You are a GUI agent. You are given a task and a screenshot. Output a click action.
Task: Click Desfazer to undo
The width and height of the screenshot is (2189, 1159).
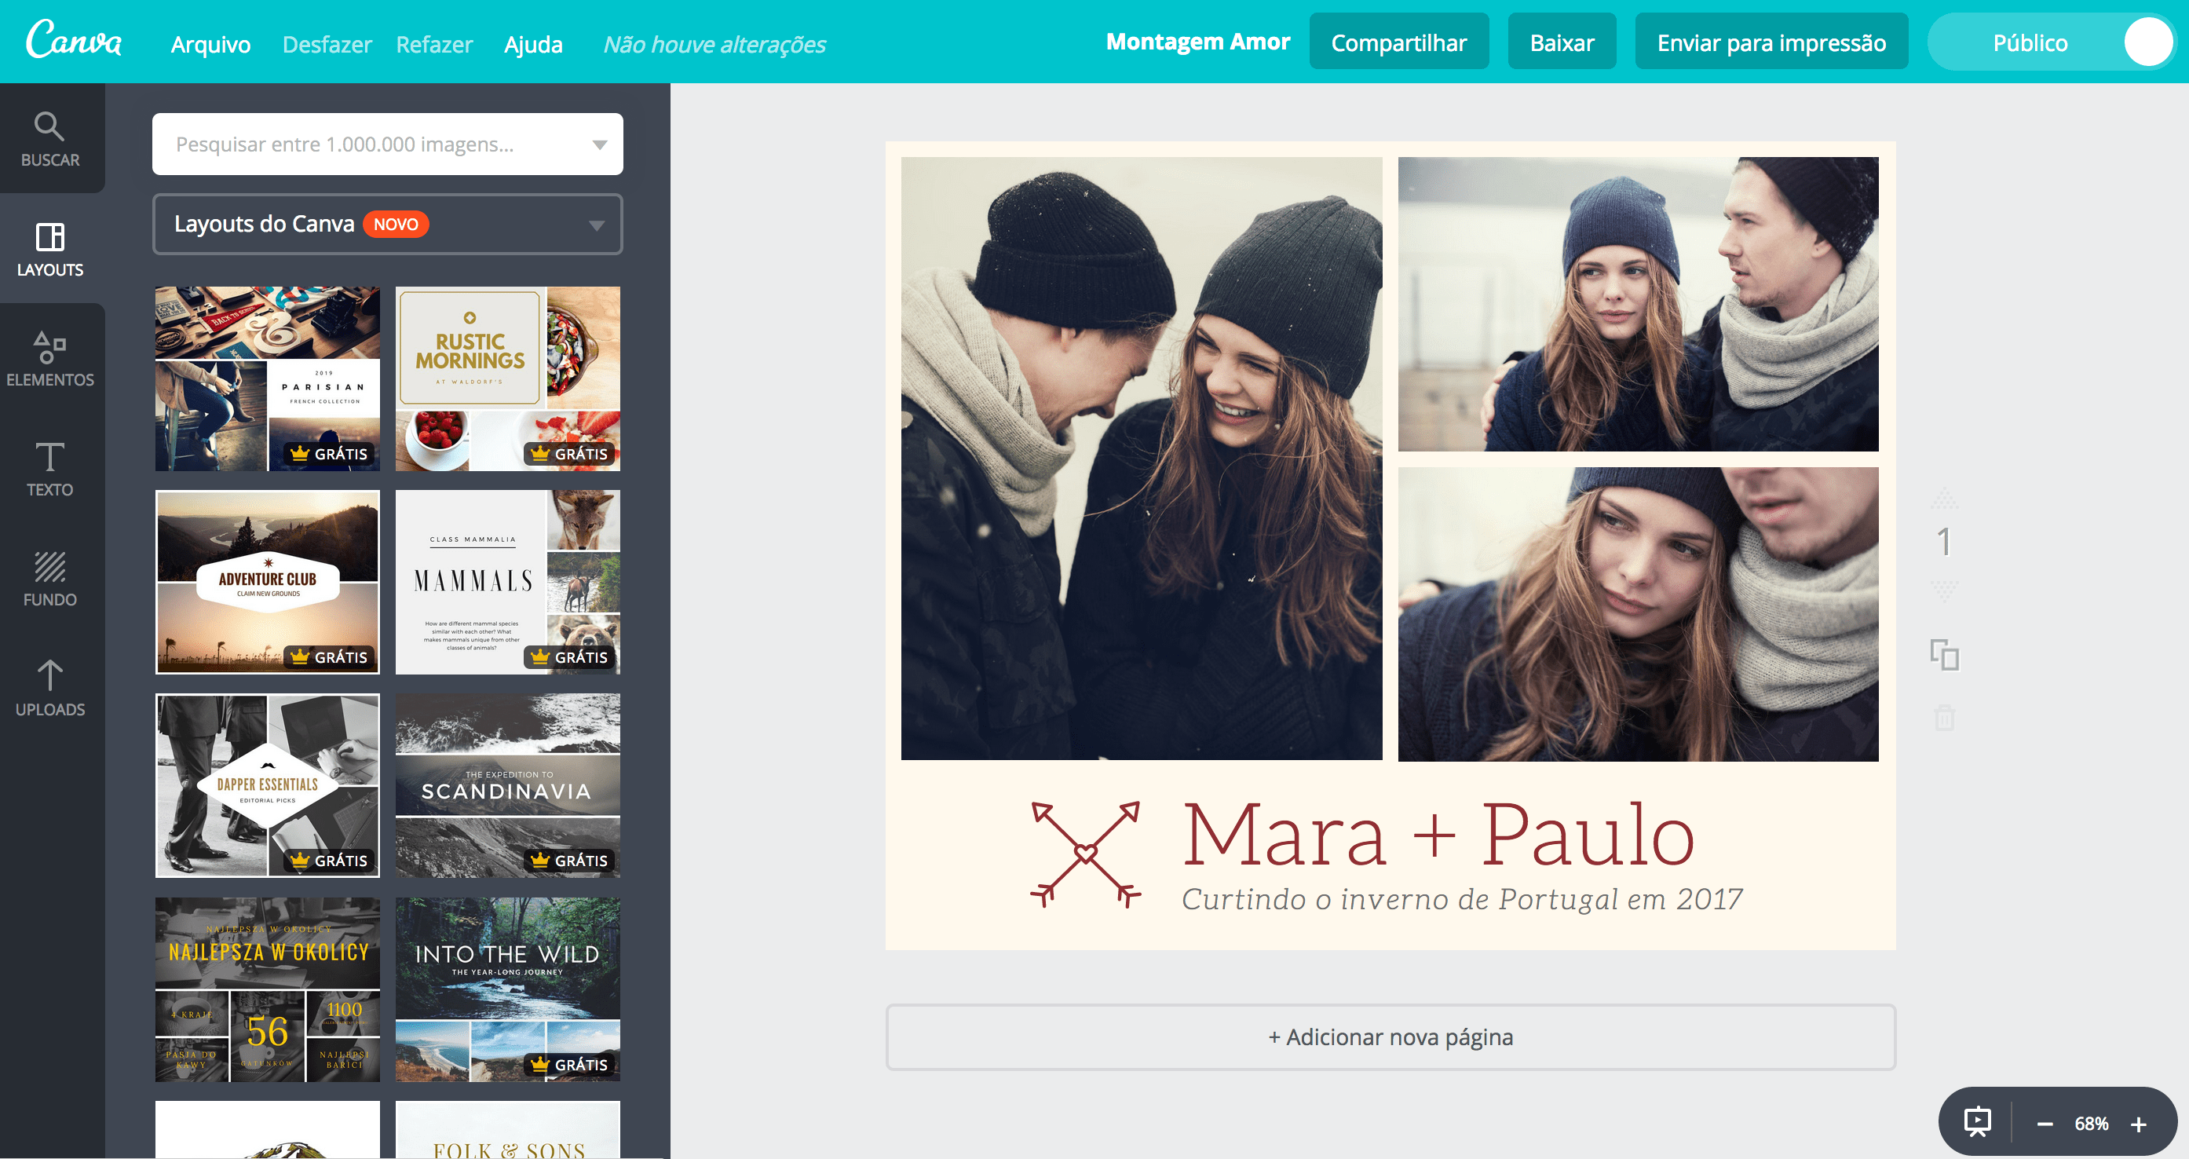[327, 44]
